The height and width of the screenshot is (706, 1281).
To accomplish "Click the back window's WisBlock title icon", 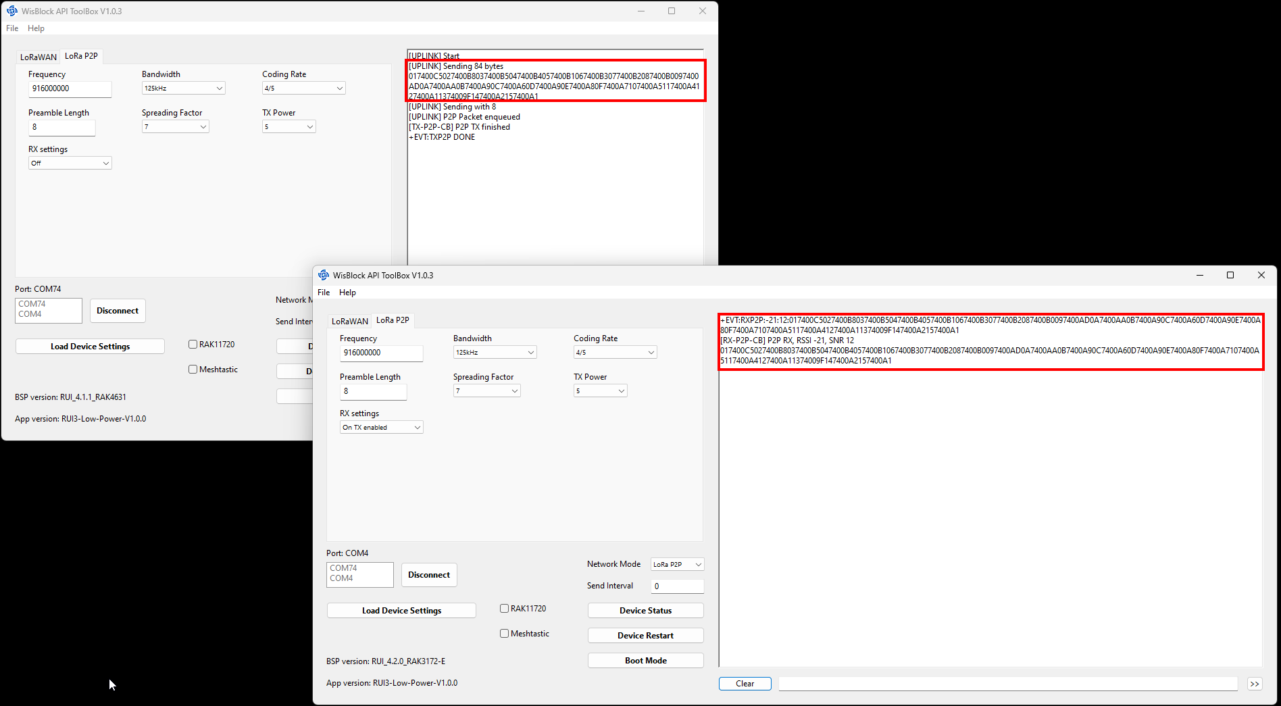I will pos(12,11).
